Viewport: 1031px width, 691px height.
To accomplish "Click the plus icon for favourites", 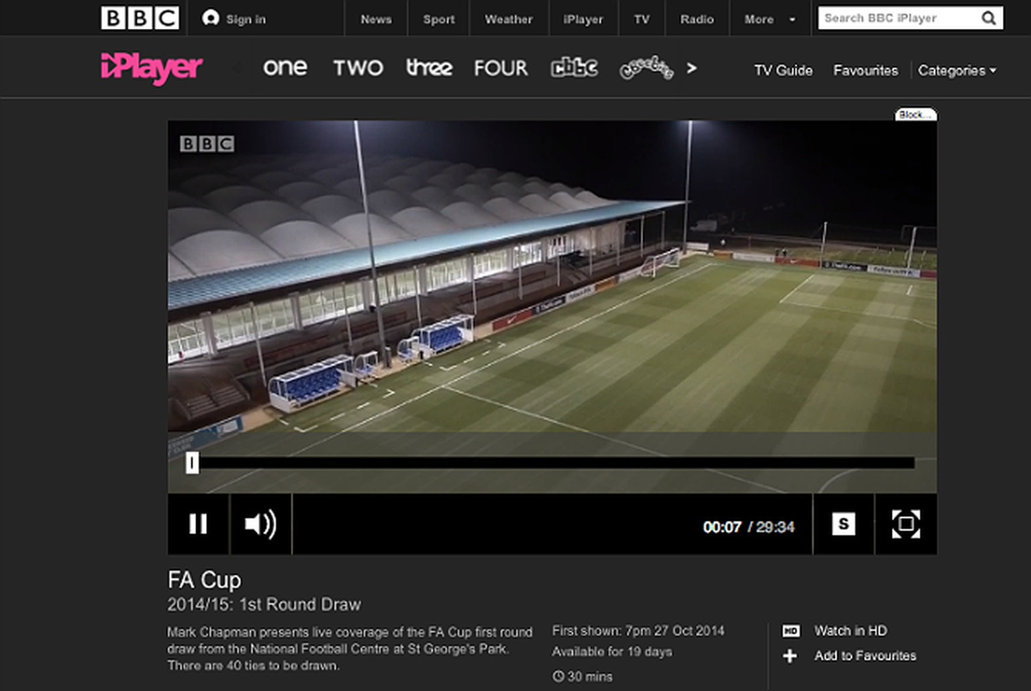I will point(790,655).
